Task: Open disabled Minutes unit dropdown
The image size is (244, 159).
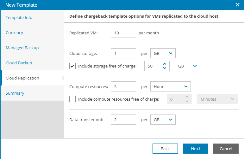Action: tap(217, 99)
